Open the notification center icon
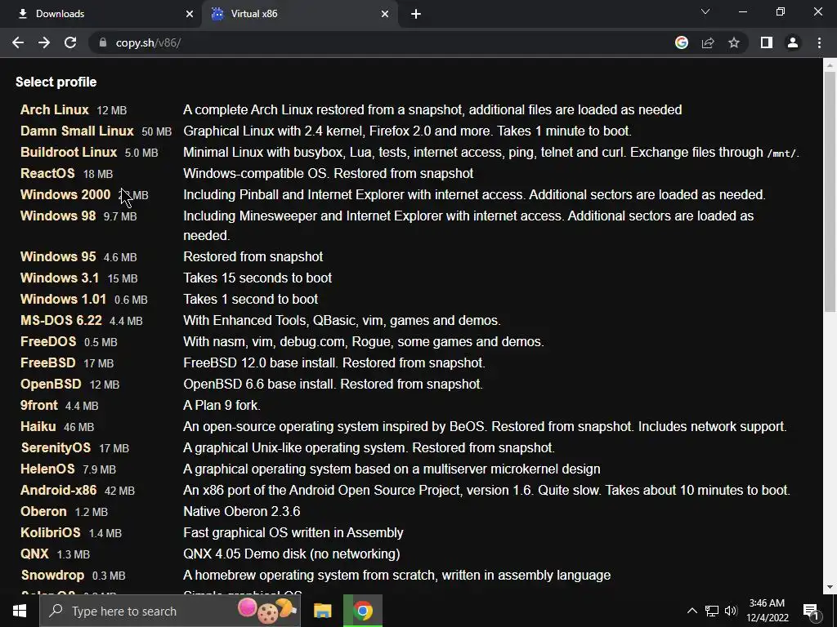 coord(811,611)
